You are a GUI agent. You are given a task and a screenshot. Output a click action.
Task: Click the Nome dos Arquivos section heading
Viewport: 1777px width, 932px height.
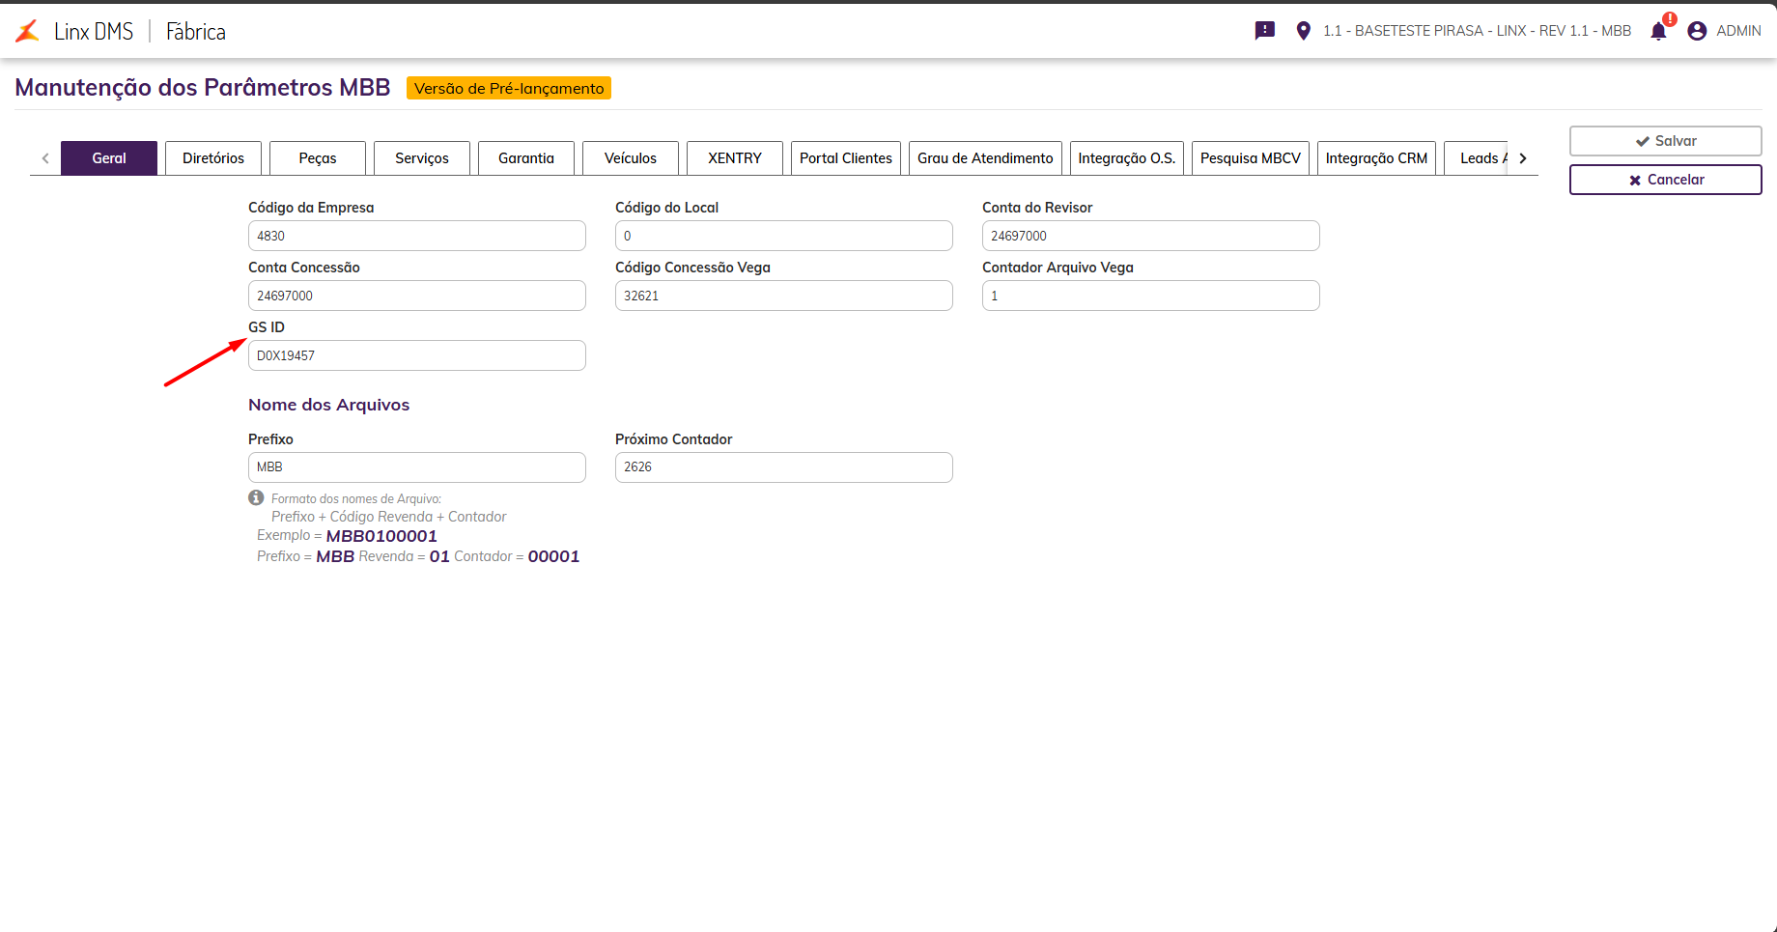pyautogui.click(x=328, y=405)
